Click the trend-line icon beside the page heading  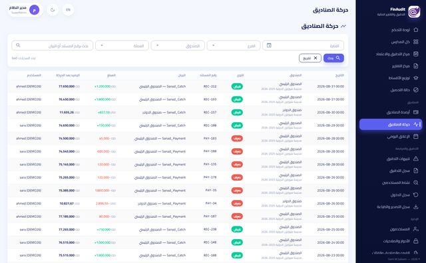pos(343,27)
